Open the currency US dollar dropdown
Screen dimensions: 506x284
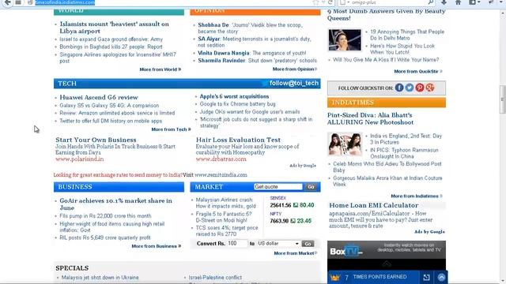(x=278, y=244)
